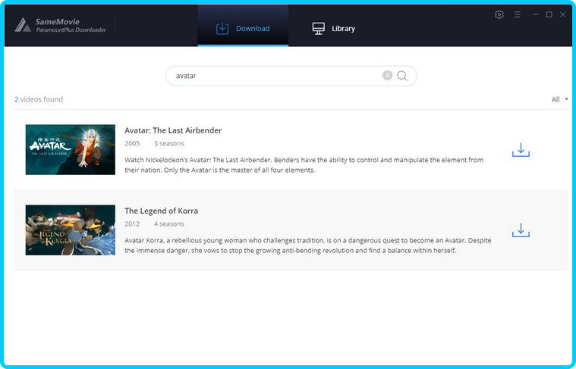Screen dimensions: 576x369
Task: Open Avatar: The Last Airbender thumbnail
Action: tap(70, 150)
